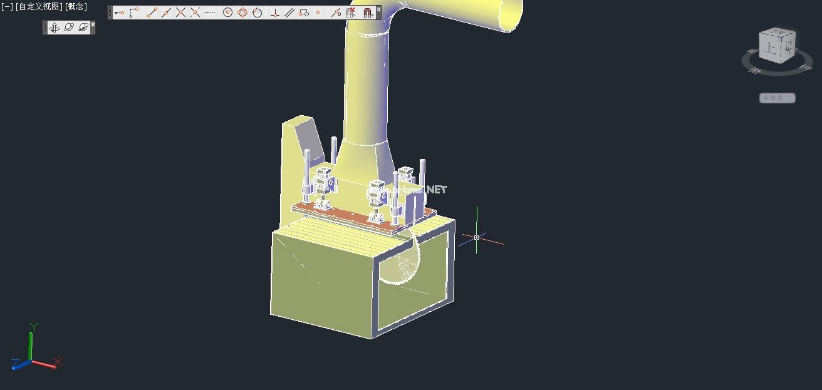Open the unnamed UCS dropdown below the ViewCube

tap(777, 98)
